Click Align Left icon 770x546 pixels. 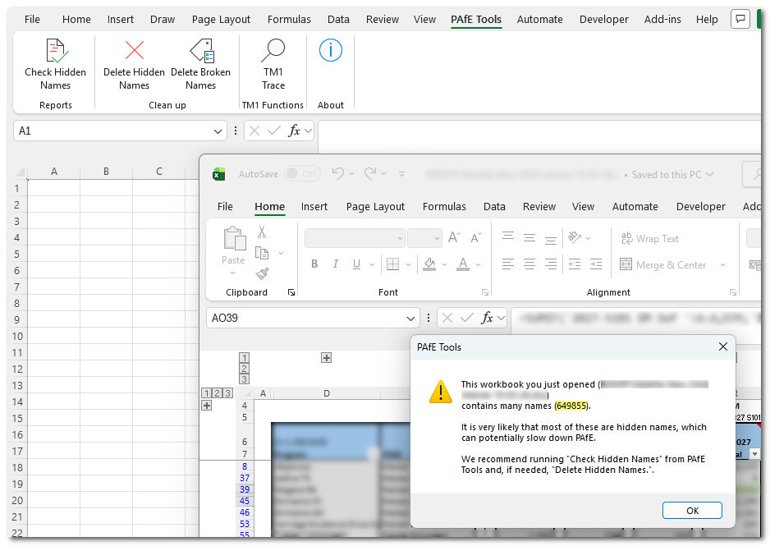[508, 264]
